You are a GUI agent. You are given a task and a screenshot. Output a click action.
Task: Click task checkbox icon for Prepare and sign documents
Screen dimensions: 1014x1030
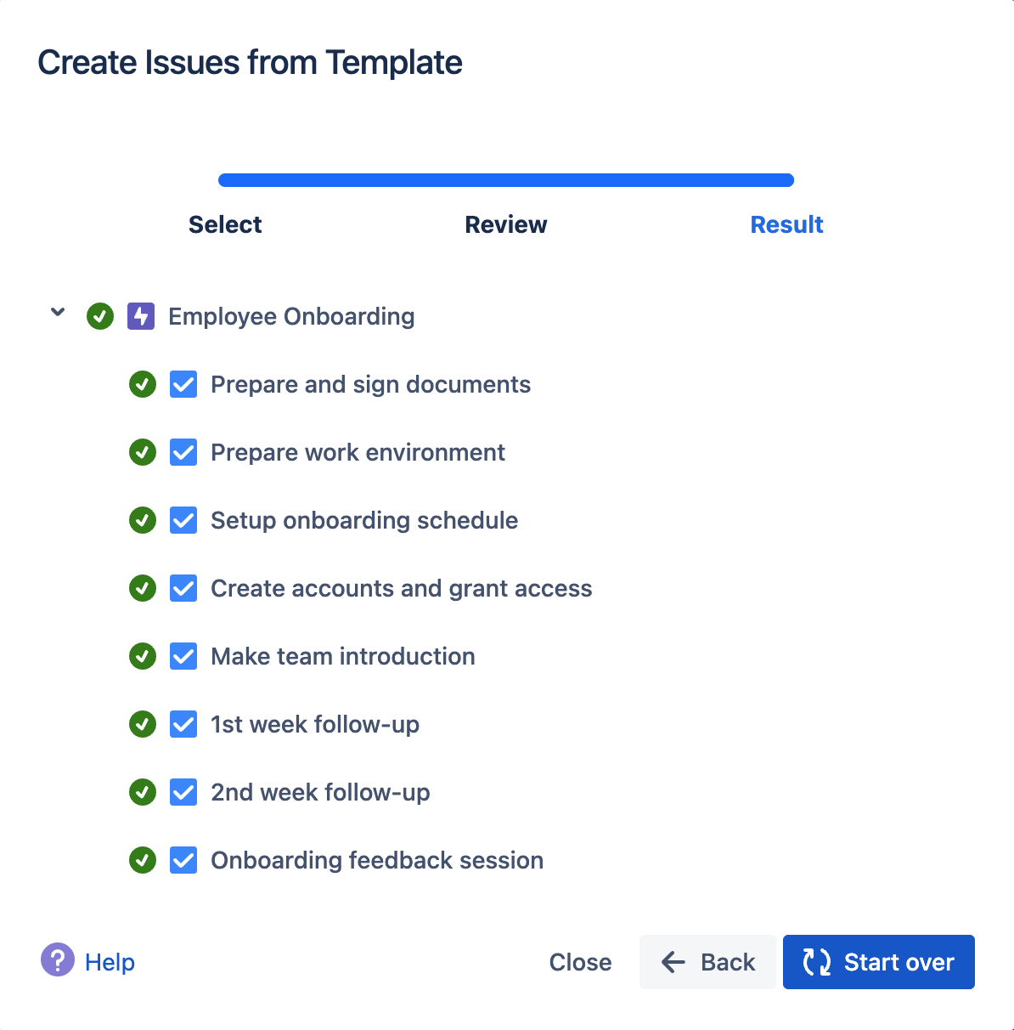click(x=183, y=384)
